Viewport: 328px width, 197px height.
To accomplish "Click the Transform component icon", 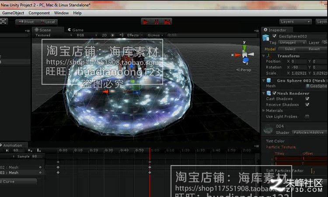I will pyautogui.click(x=269, y=56).
